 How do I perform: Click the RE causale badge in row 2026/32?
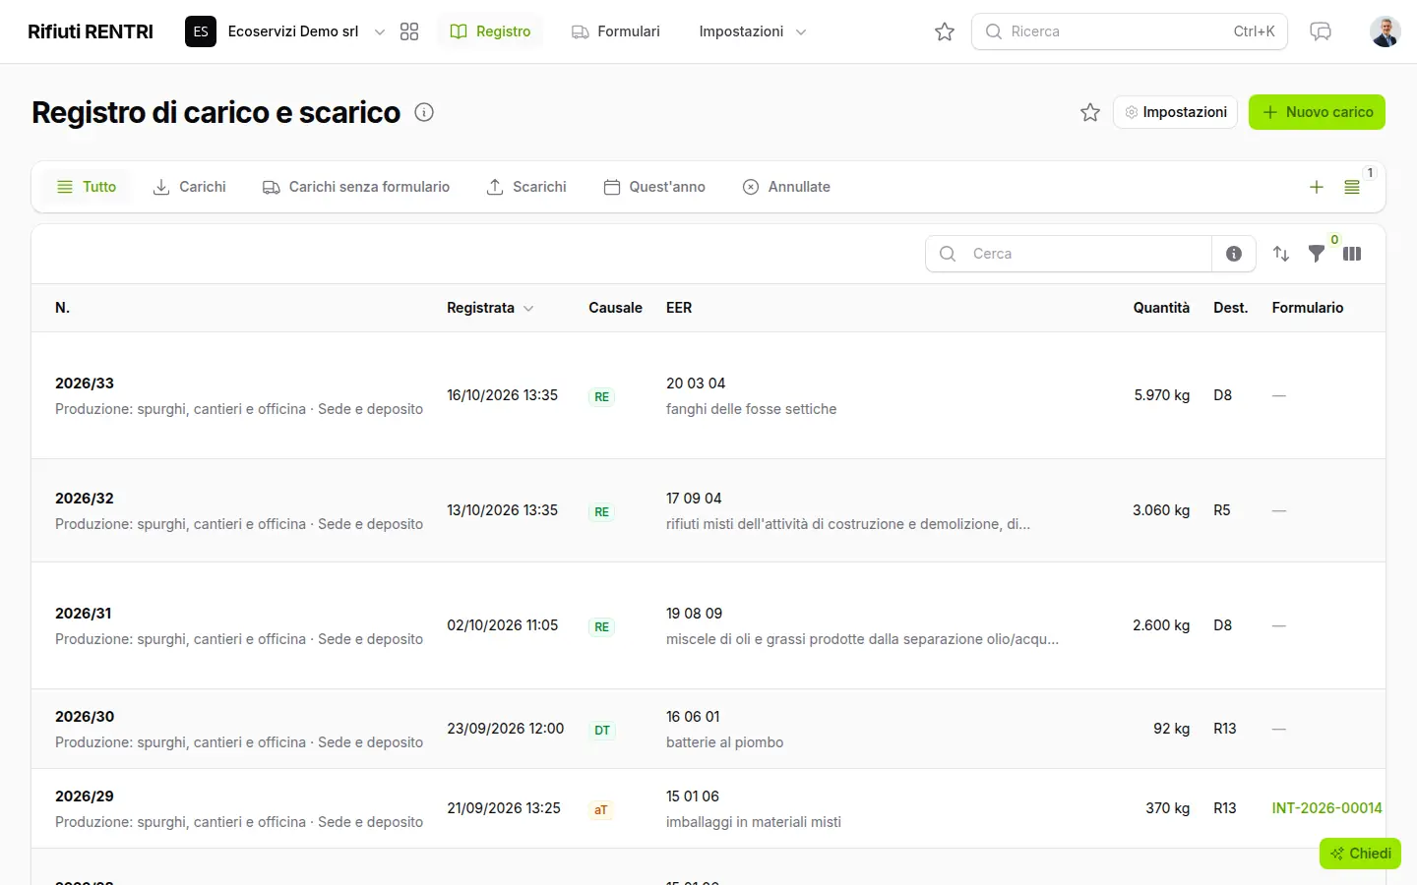coord(601,512)
